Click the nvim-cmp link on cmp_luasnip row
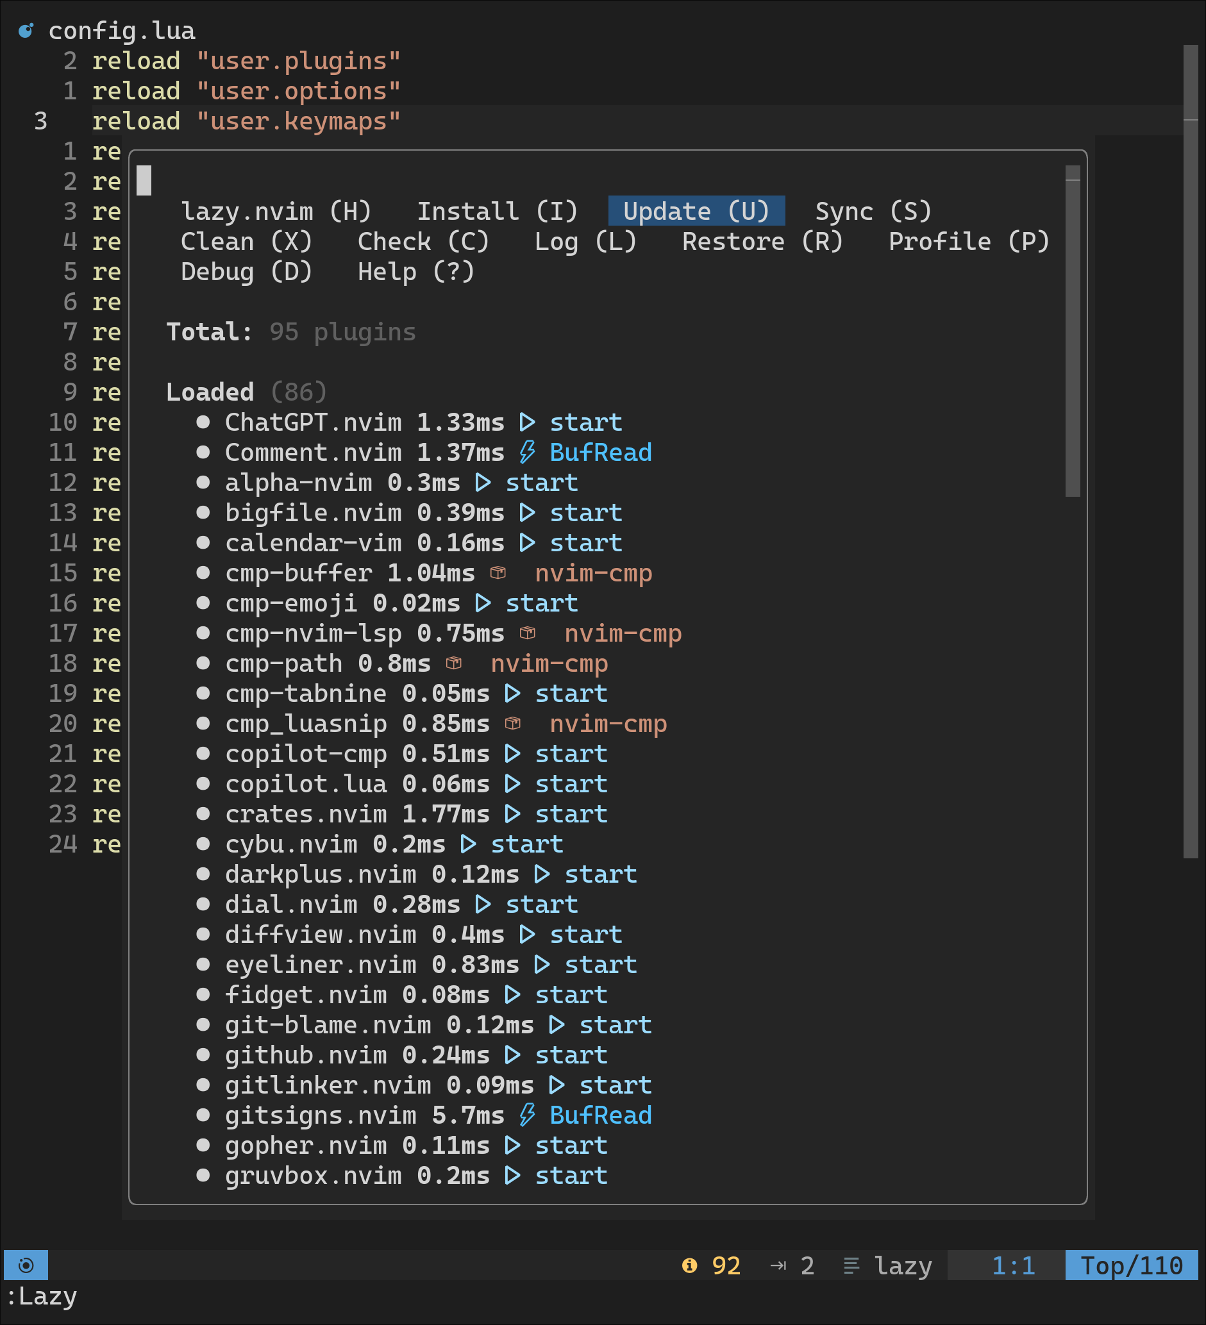Viewport: 1206px width, 1325px height. pyautogui.click(x=608, y=724)
